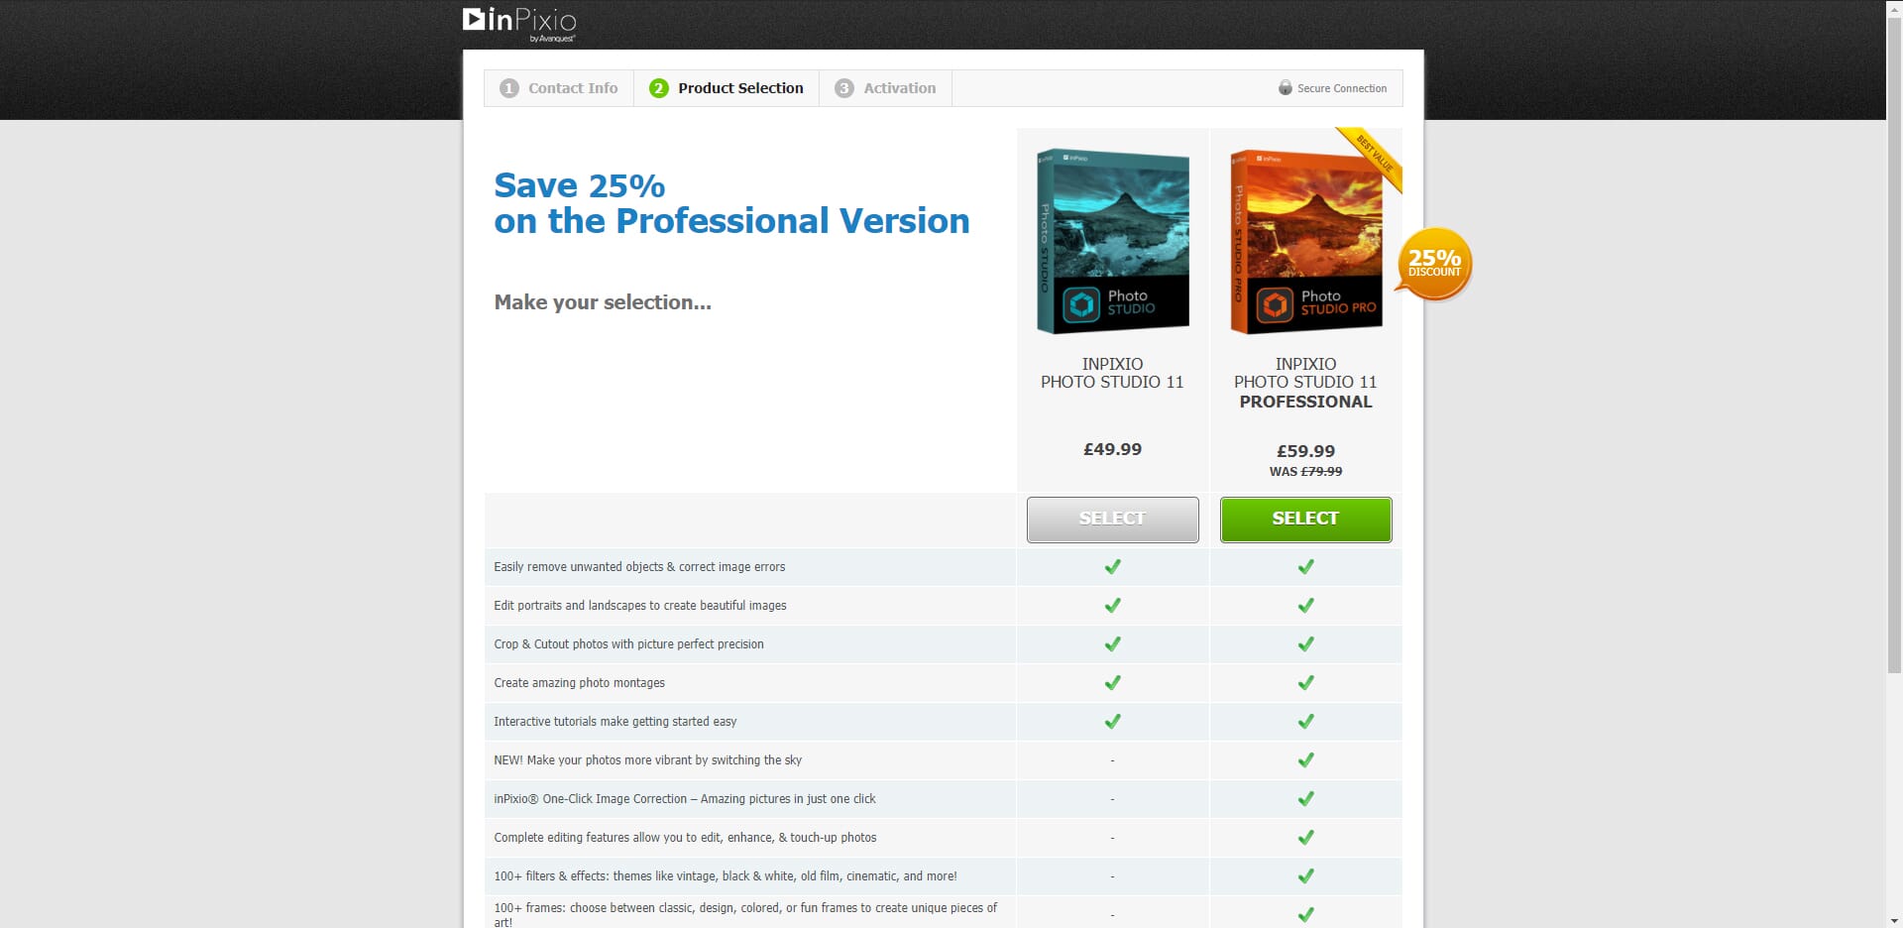
Task: Click Professional checkmark for Complete editing features
Action: click(x=1305, y=838)
